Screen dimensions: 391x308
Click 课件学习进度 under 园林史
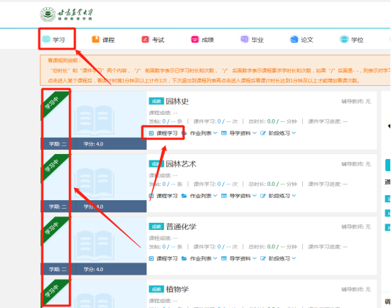[328, 121]
